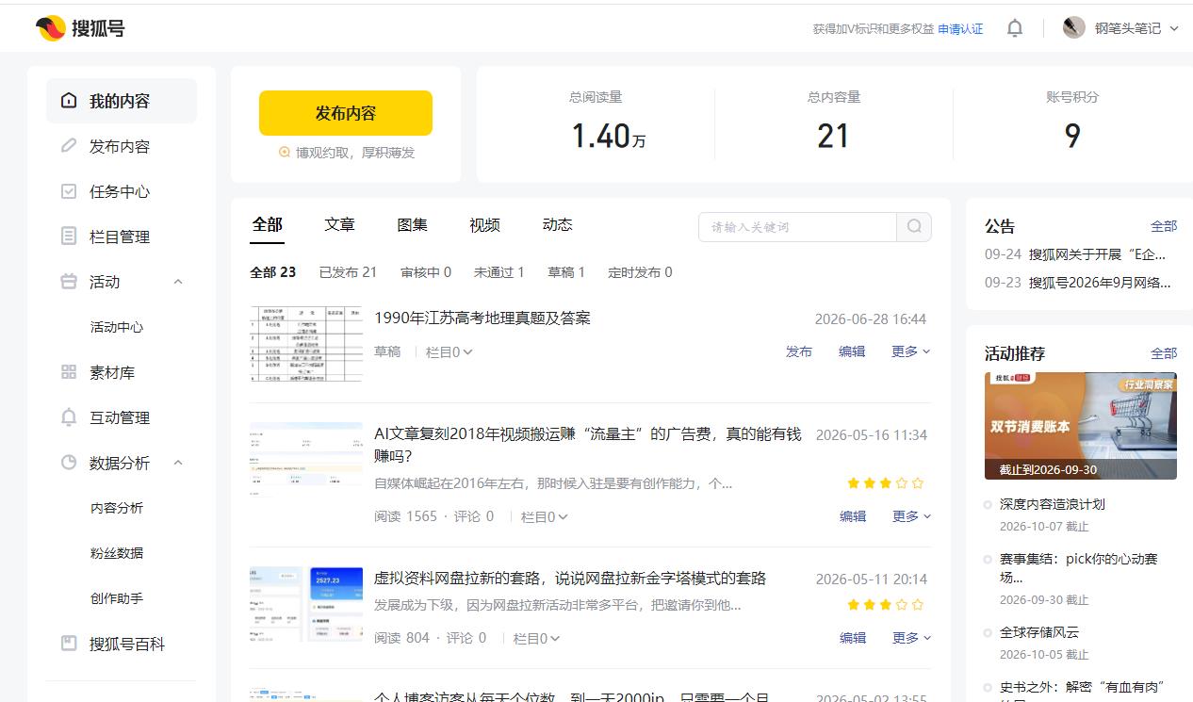Filter by 草稿 1
The width and height of the screenshot is (1193, 702).
pyautogui.click(x=566, y=272)
